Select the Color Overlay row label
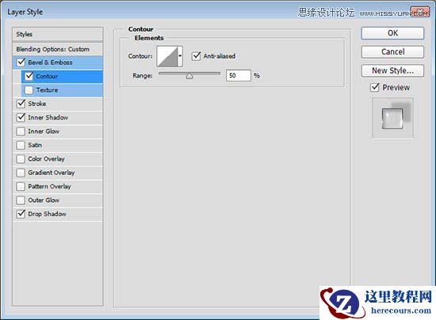This screenshot has height=320, width=436. click(46, 159)
